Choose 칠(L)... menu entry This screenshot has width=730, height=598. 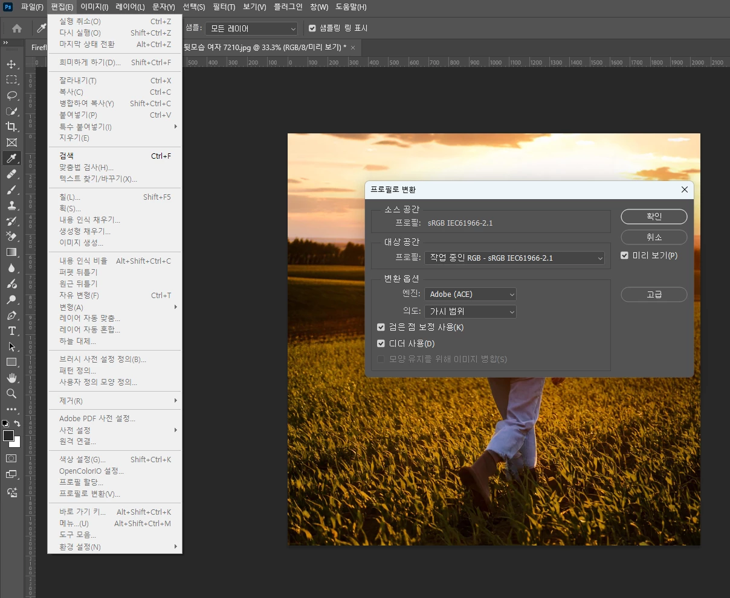point(115,197)
